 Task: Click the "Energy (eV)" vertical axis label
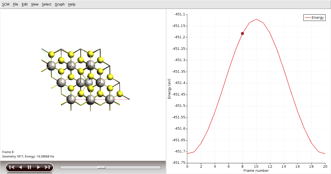point(169,88)
